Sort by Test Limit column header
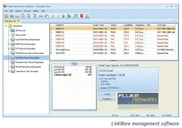The width and height of the screenshot is (182, 128). (x=166, y=25)
